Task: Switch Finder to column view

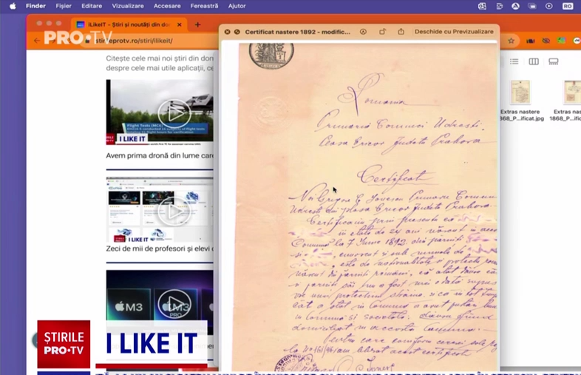Action: pos(534,61)
